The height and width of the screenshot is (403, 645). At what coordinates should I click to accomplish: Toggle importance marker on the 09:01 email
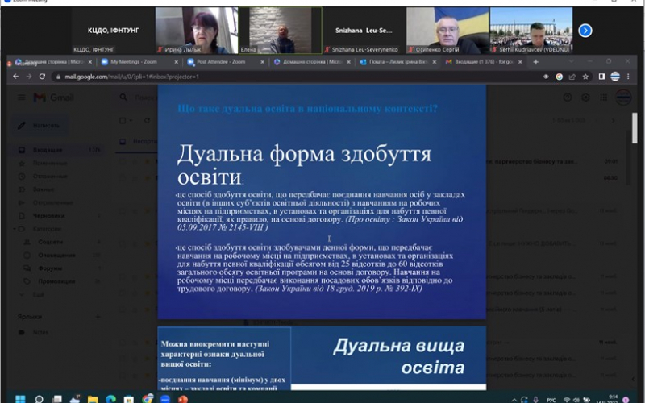[147, 162]
